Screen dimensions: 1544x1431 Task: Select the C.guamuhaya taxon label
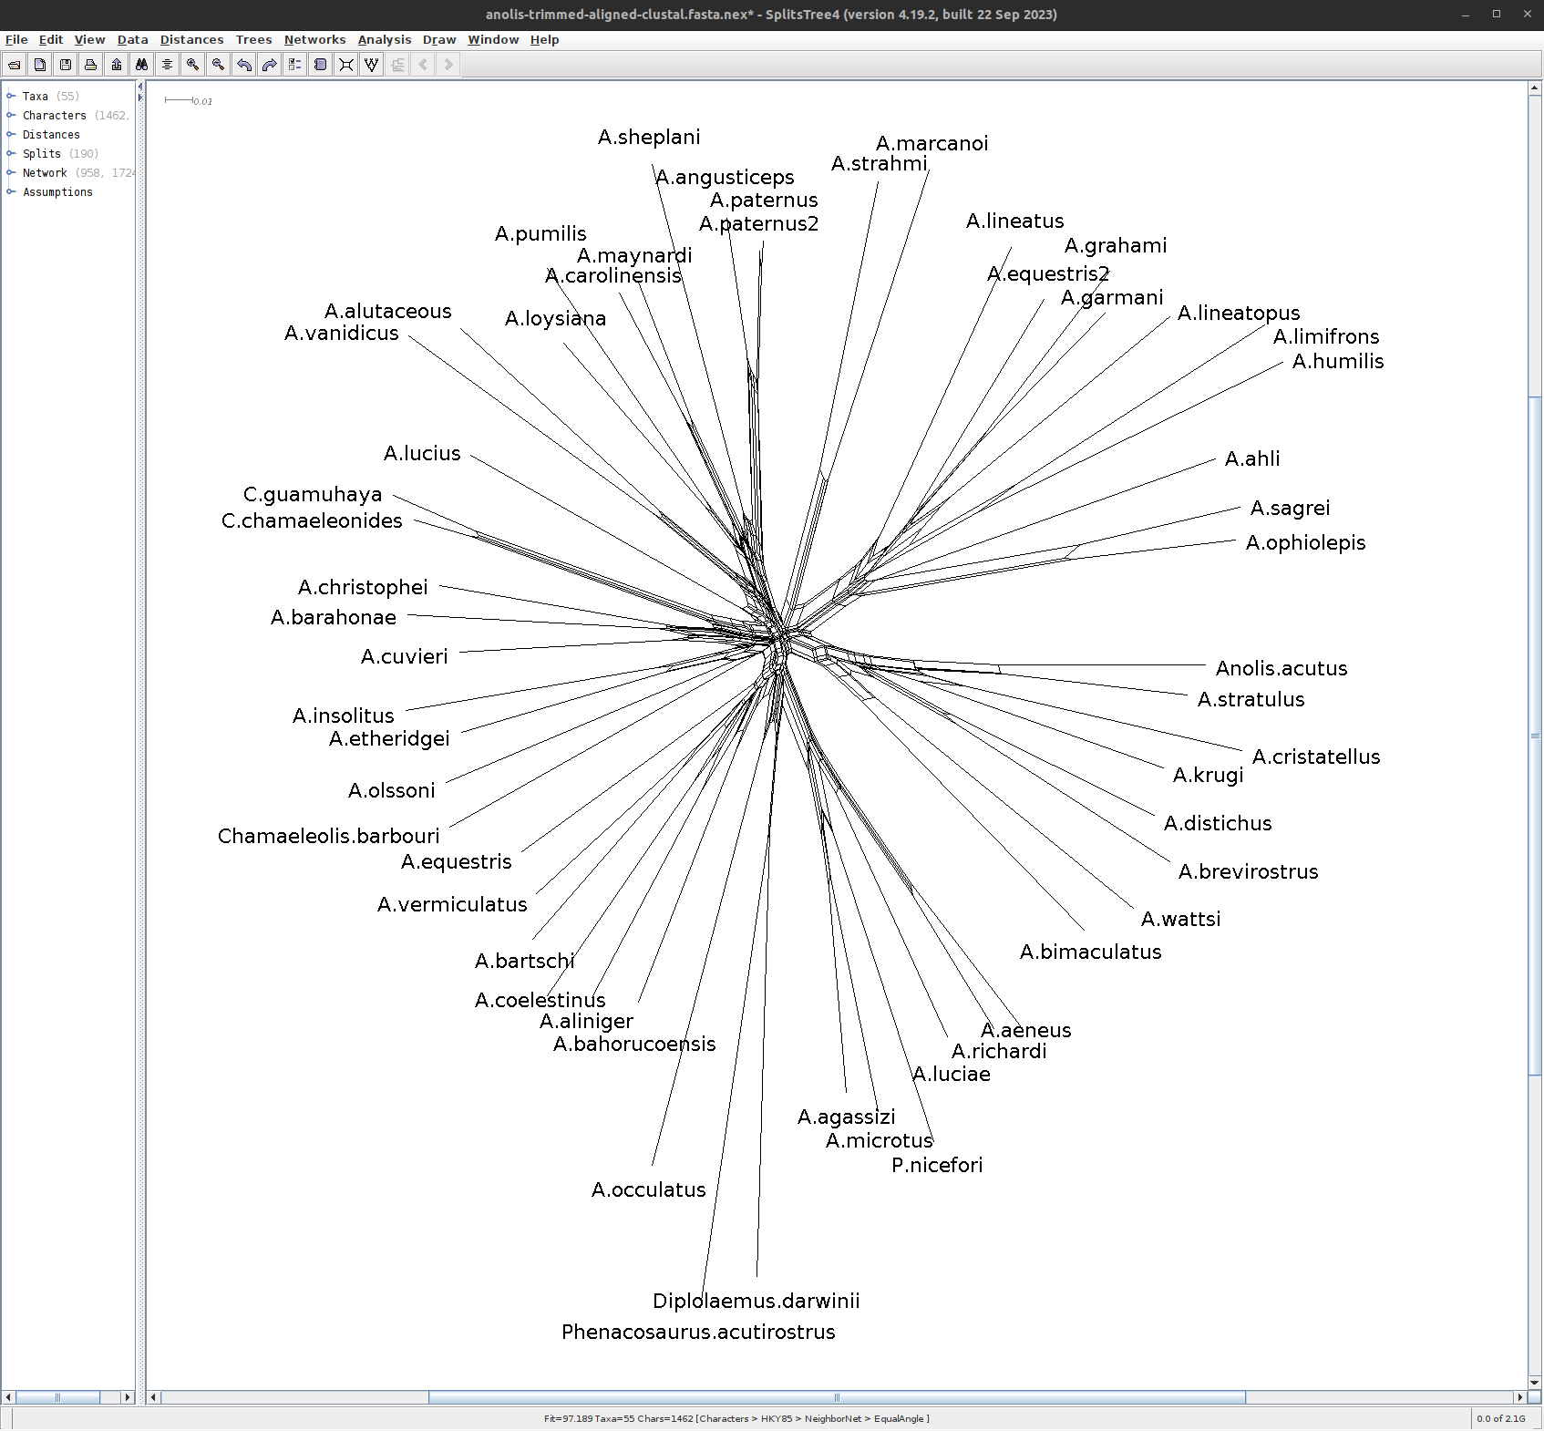[x=313, y=494]
